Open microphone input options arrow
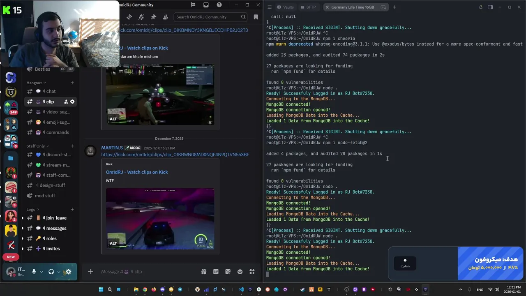 pos(42,272)
